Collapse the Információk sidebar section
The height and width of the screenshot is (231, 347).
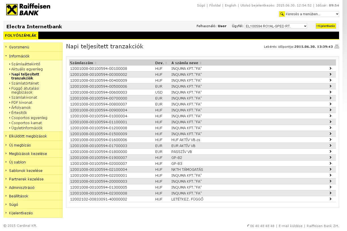tap(33, 56)
